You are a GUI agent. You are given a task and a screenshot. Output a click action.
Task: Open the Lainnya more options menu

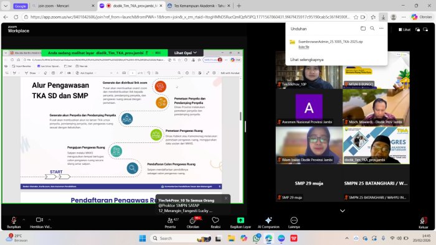tap(294, 223)
